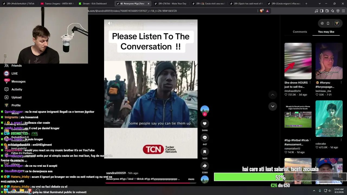Mute or unmute the TikTok video sound
347x195 pixels.
point(110,23)
